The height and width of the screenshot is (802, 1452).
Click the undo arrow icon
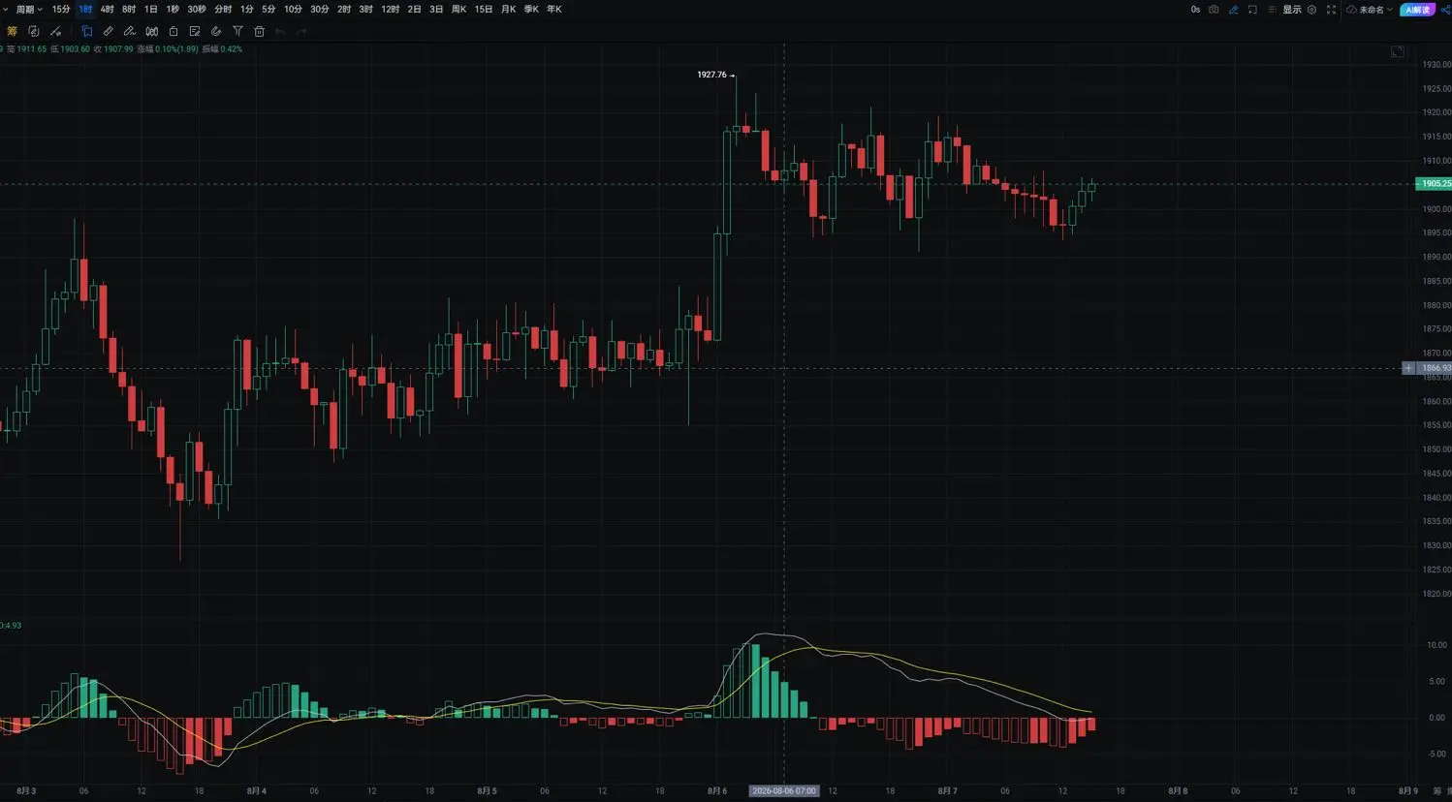click(280, 31)
